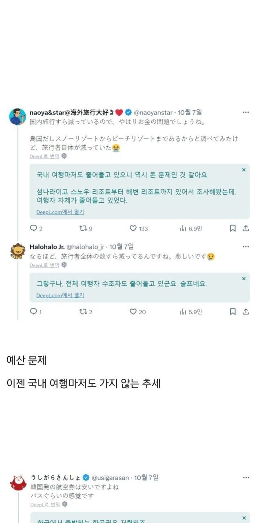
Task: Reply to Halohalo Jr.'s tweet
Action: [33, 312]
